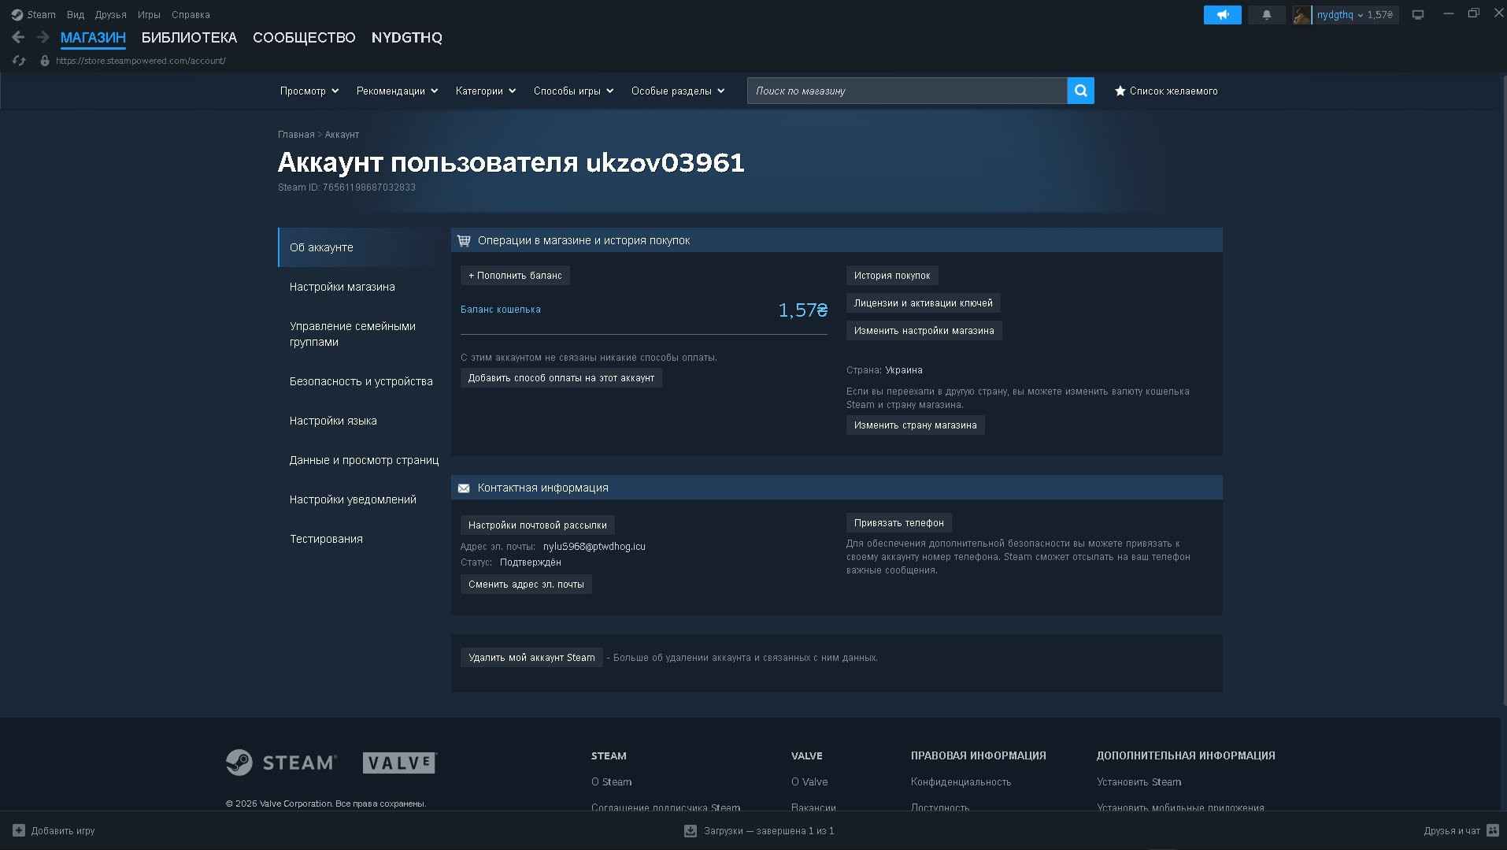Viewport: 1507px width, 850px height.
Task: Click the back navigation arrow
Action: click(18, 37)
